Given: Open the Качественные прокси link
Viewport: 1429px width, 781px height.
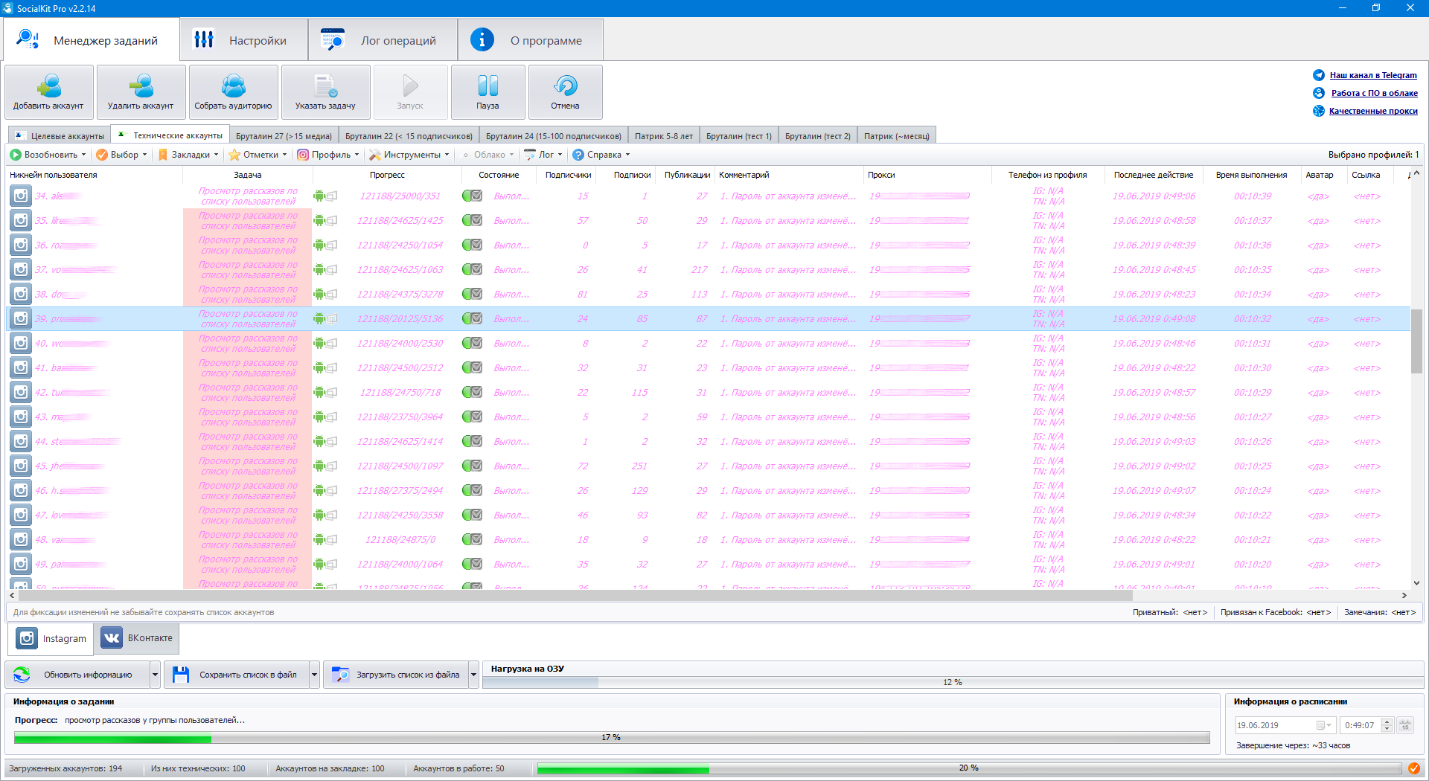Looking at the screenshot, I should click(1373, 111).
